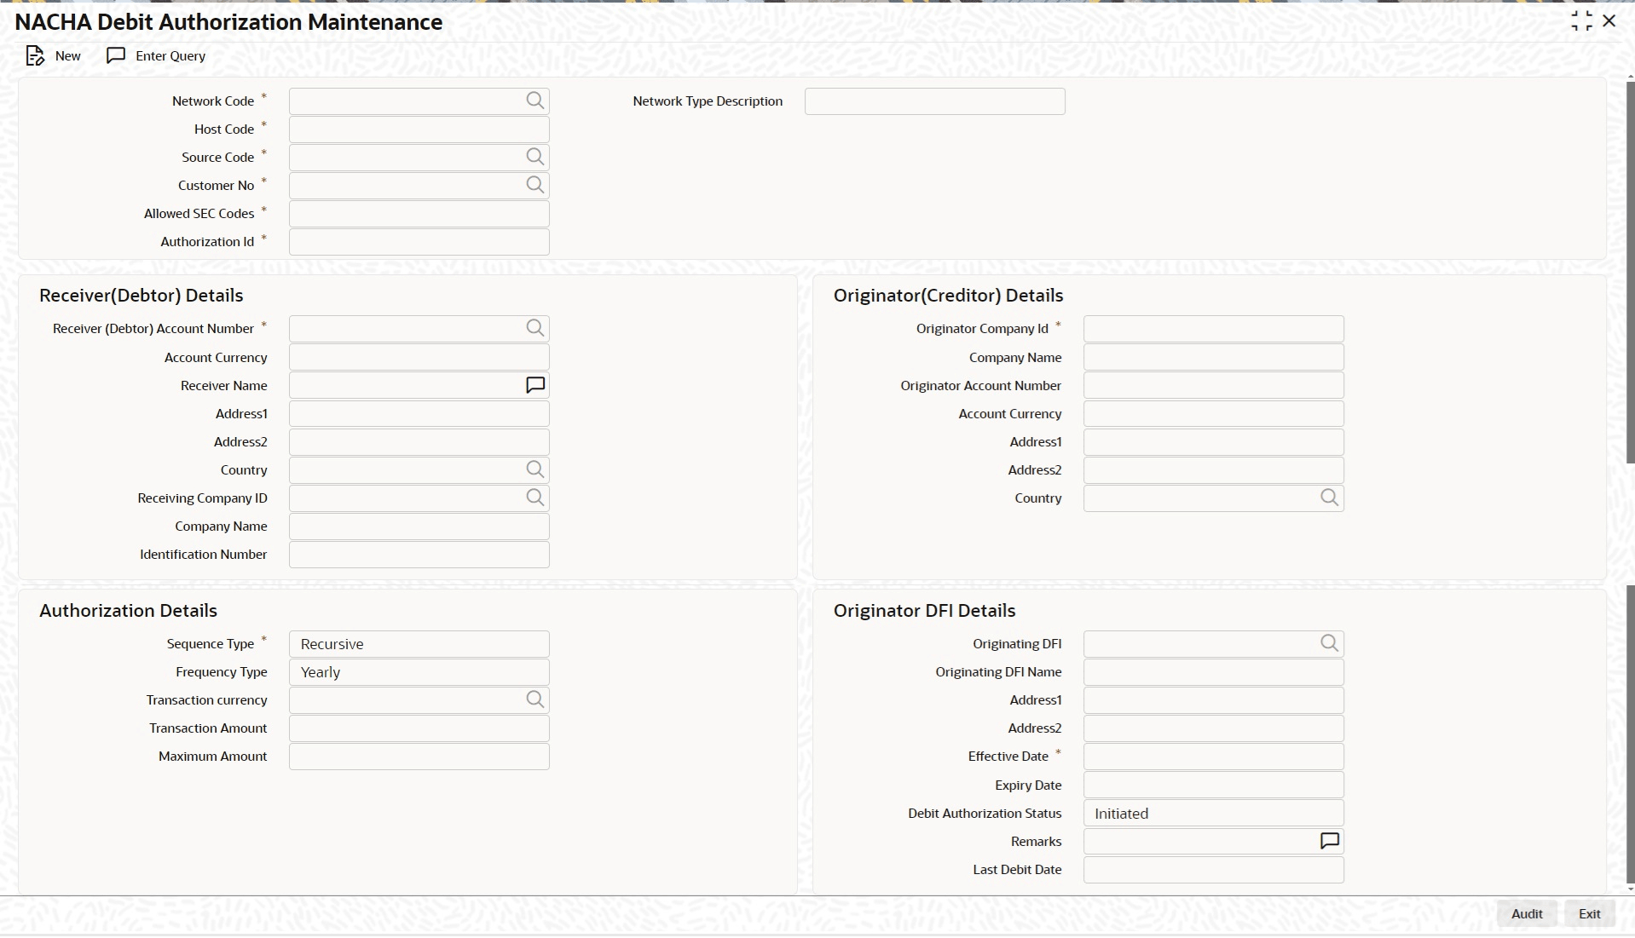Click the Authorization Id input field
Image resolution: width=1635 pixels, height=938 pixels.
[419, 242]
